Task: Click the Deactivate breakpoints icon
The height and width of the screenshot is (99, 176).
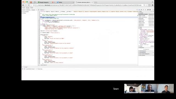Action: click(148, 10)
